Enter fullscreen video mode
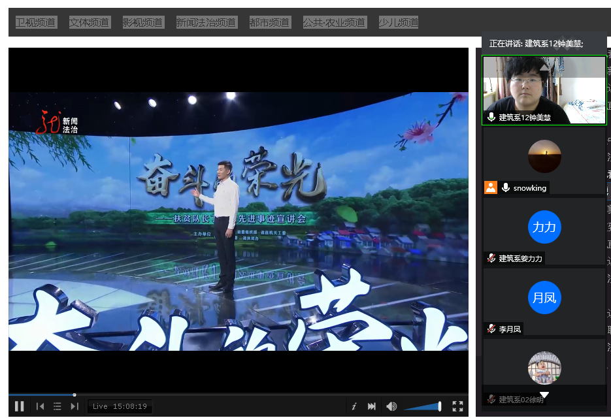Screen dimensions: 611x420 pos(457,406)
